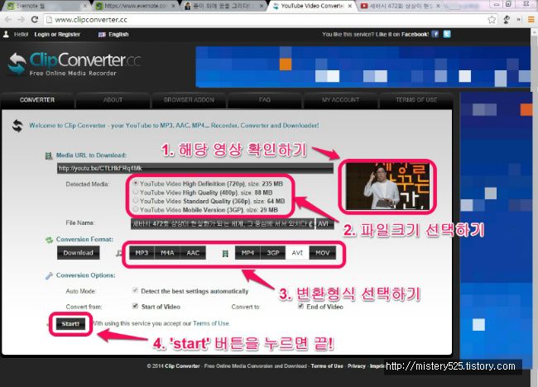Choose AVI conversion format
The width and height of the screenshot is (538, 387).
(297, 253)
